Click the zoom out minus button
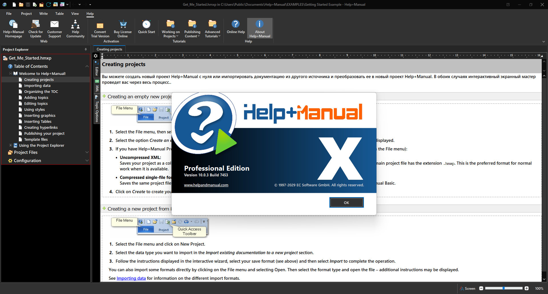The width and height of the screenshot is (548, 294). tap(481, 288)
